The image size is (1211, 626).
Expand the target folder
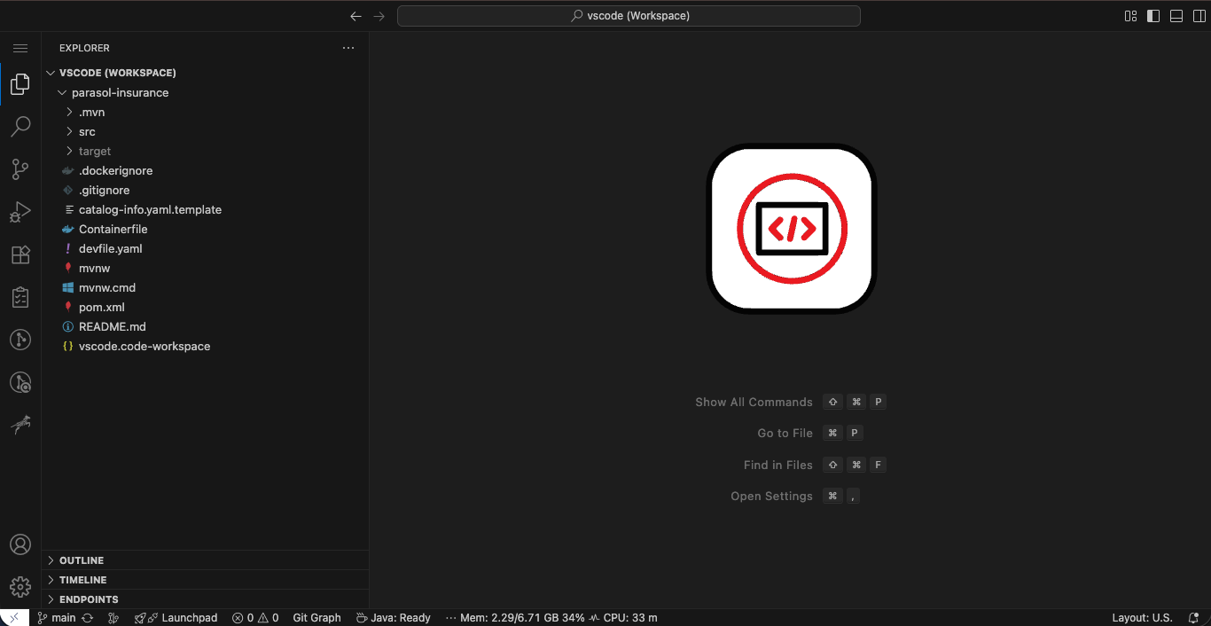(x=206, y=151)
